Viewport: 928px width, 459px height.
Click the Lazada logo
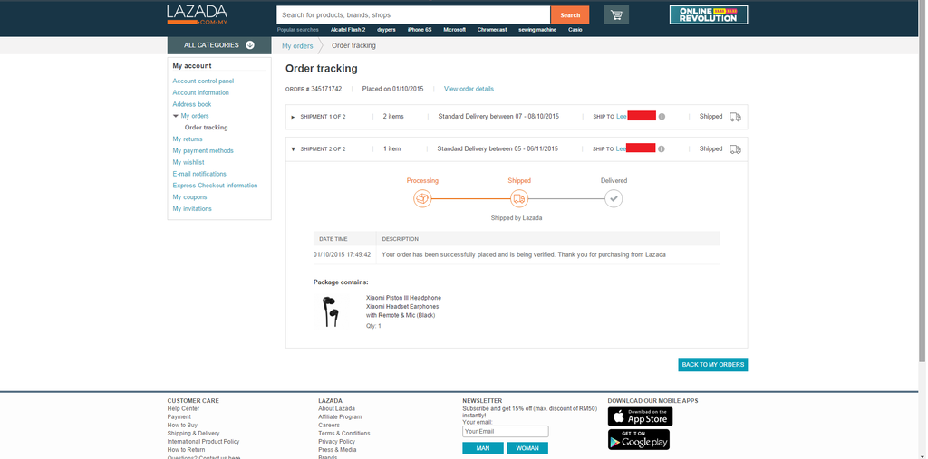tap(197, 14)
